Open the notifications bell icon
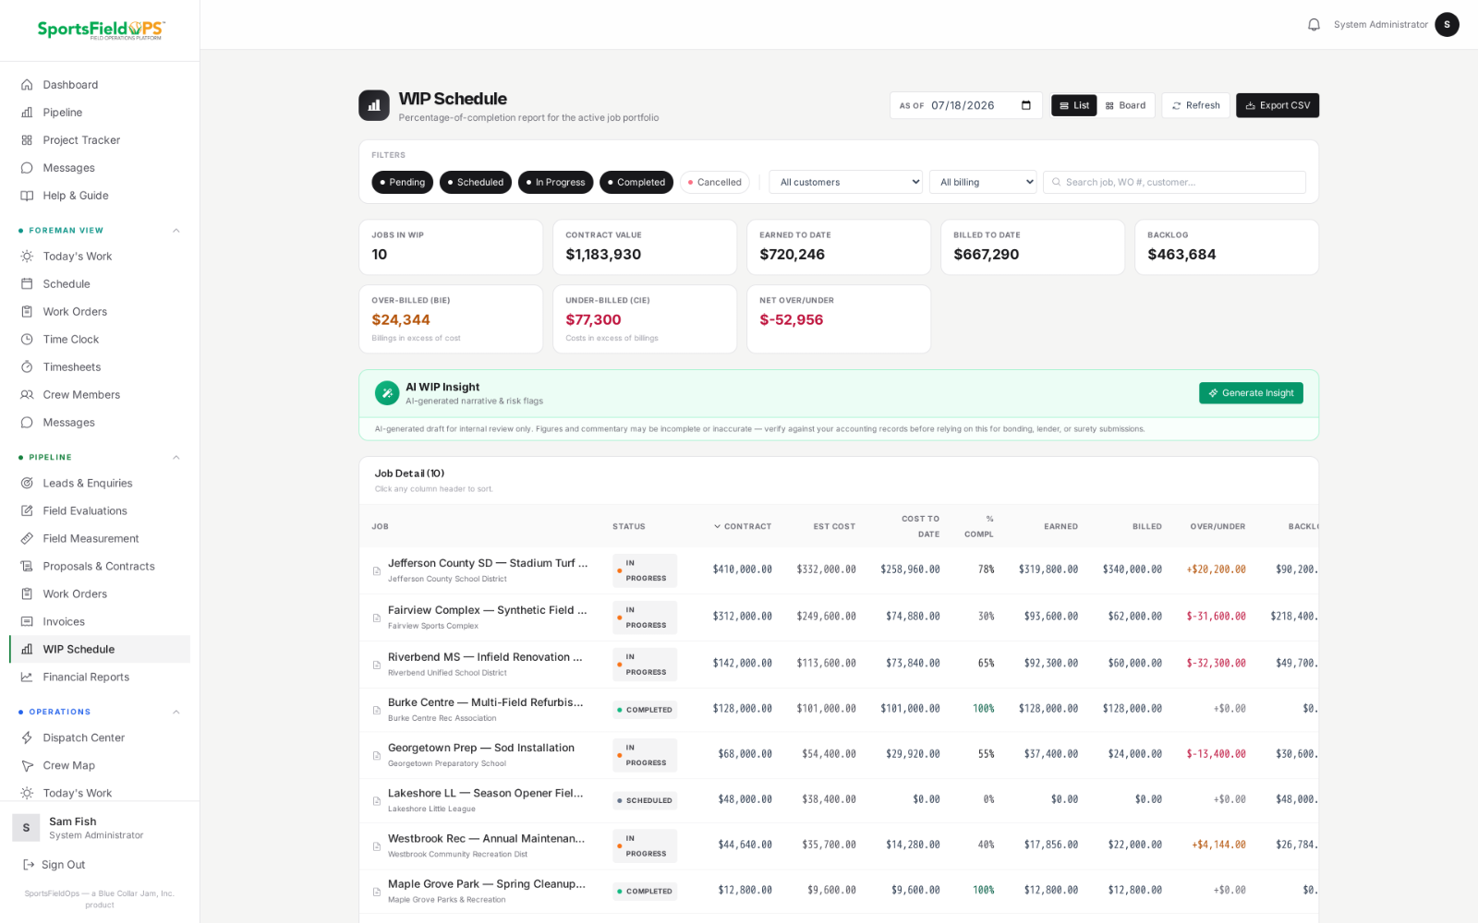This screenshot has height=923, width=1478. click(1314, 25)
